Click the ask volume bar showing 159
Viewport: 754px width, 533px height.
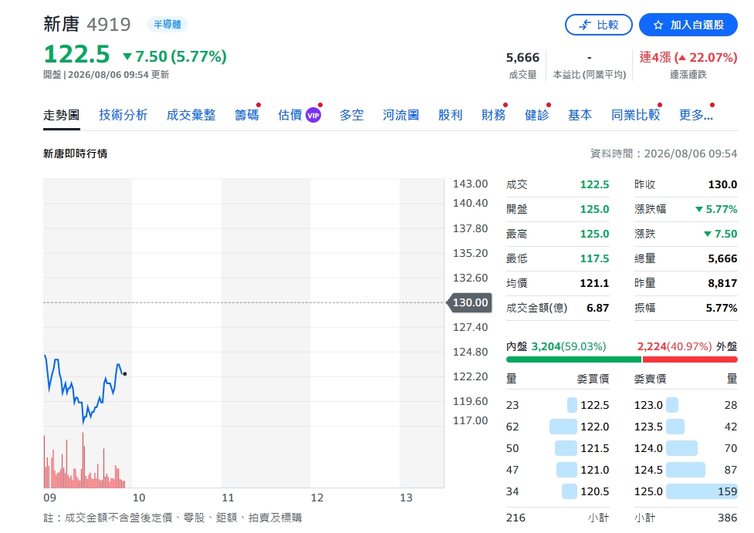click(702, 491)
